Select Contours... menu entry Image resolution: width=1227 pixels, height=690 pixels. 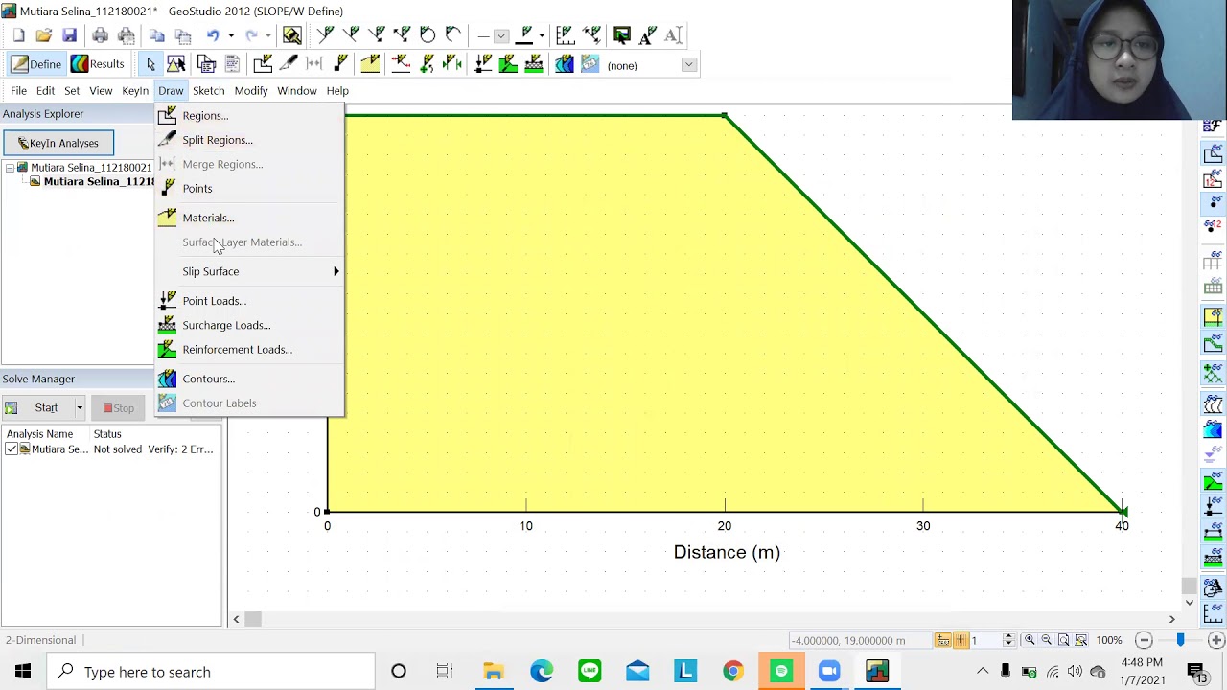point(249,379)
